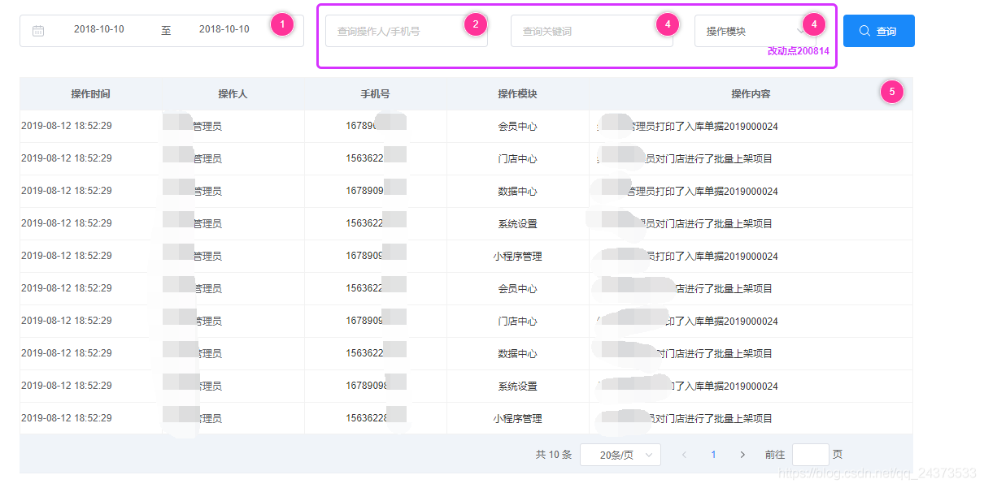This screenshot has height=488, width=984.
Task: Click the end date in the date range
Action: tap(224, 29)
